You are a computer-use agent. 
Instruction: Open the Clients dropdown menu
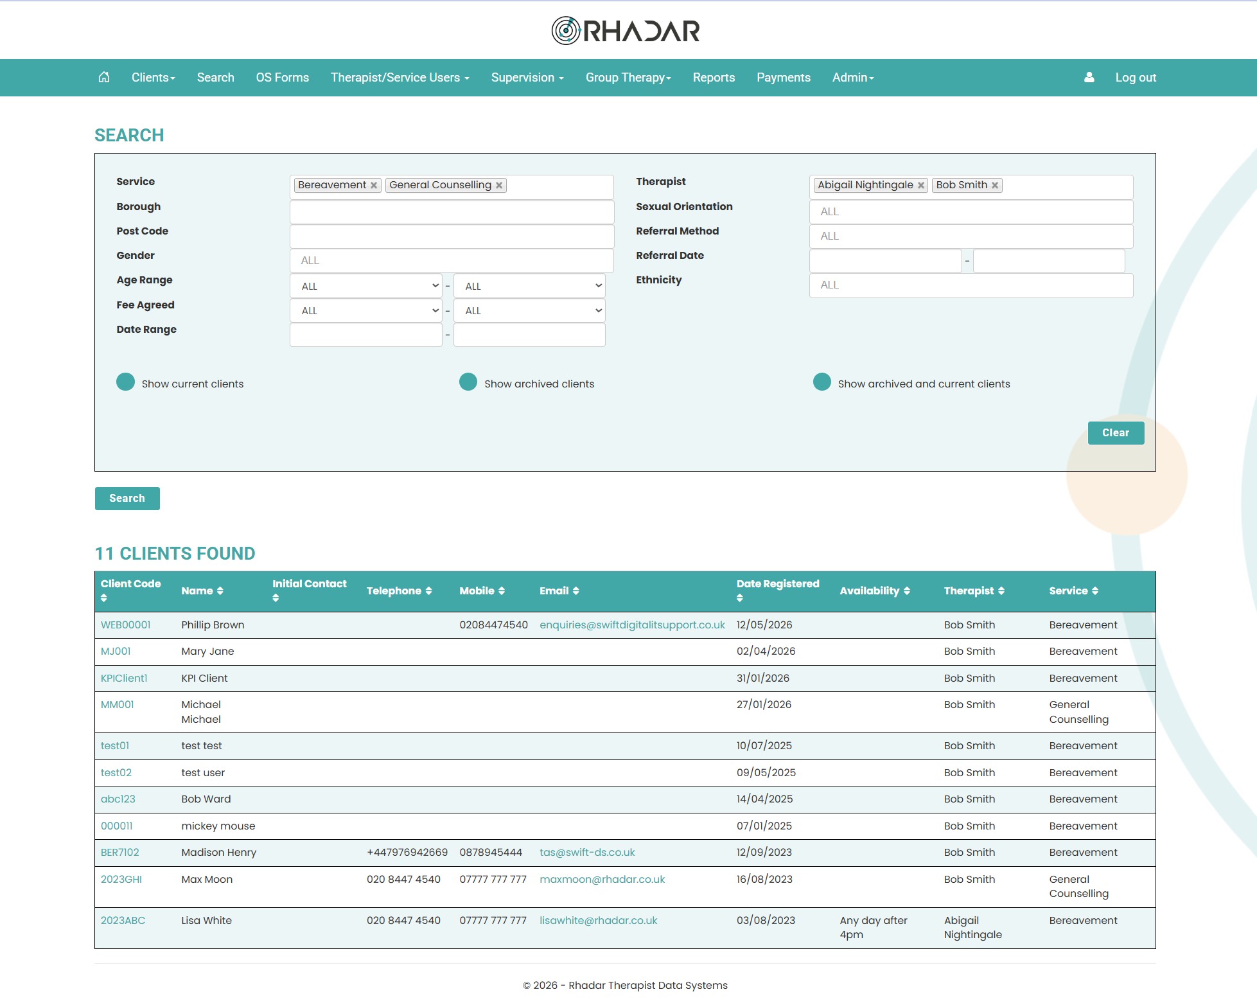(153, 78)
